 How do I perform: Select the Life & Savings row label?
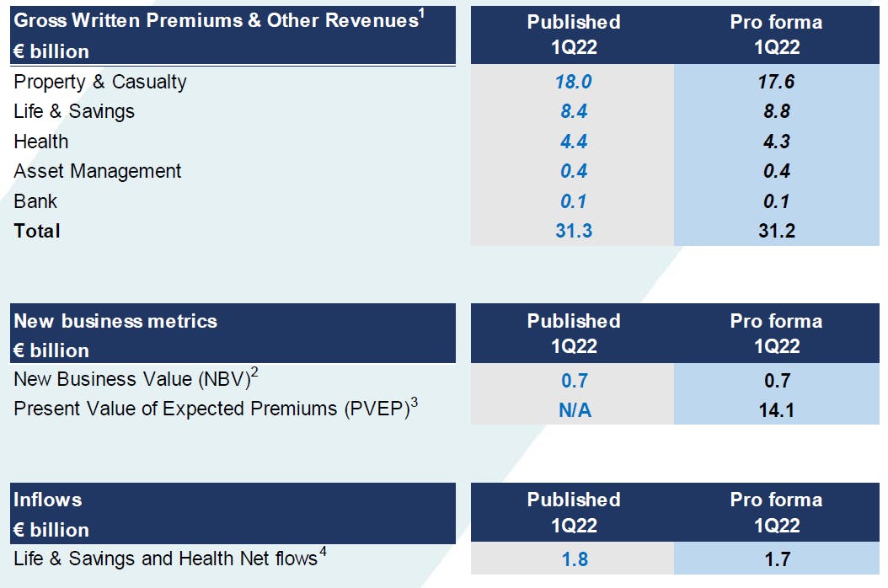click(x=74, y=111)
